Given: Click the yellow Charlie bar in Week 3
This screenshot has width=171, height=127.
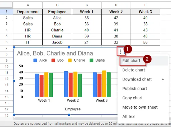Looking at the screenshot, I should click(104, 84).
